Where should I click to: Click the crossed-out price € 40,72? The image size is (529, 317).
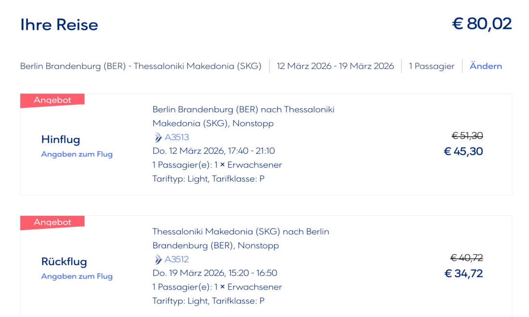[x=467, y=258]
